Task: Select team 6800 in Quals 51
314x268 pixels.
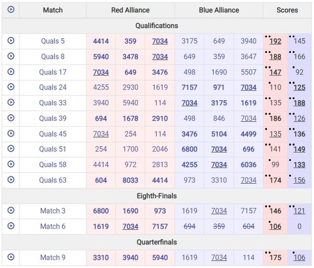Action: pos(189,149)
